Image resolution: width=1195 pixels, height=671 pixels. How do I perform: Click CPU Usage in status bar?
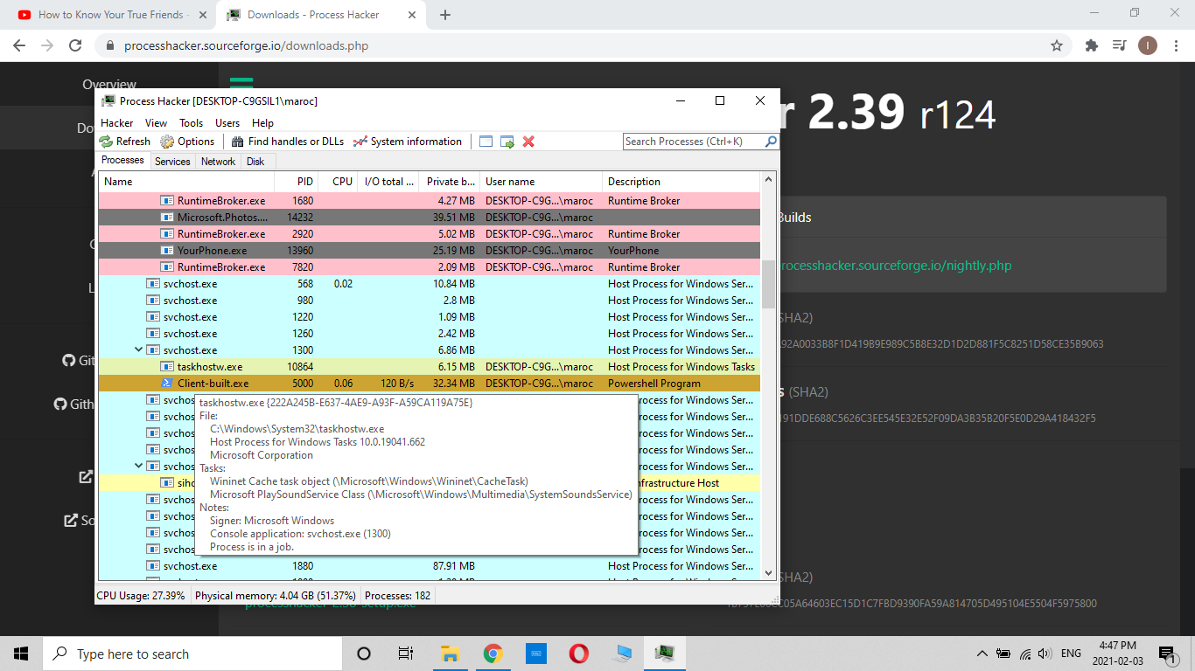[141, 596]
